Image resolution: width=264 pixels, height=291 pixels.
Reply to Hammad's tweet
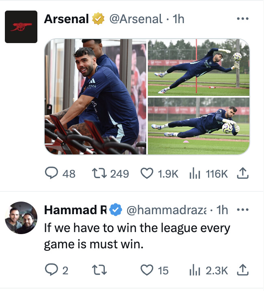point(56,270)
